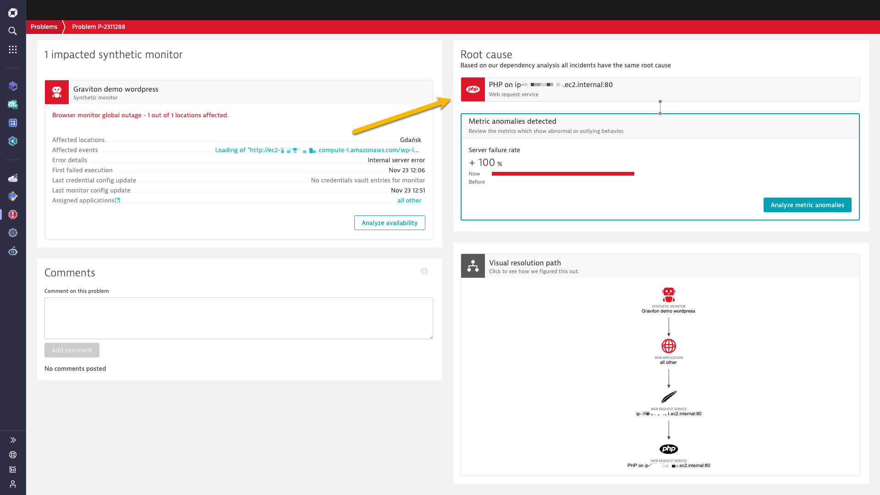Screen dimensions: 880x495
Task: Expand the sidebar with double chevron
Action: [13, 440]
